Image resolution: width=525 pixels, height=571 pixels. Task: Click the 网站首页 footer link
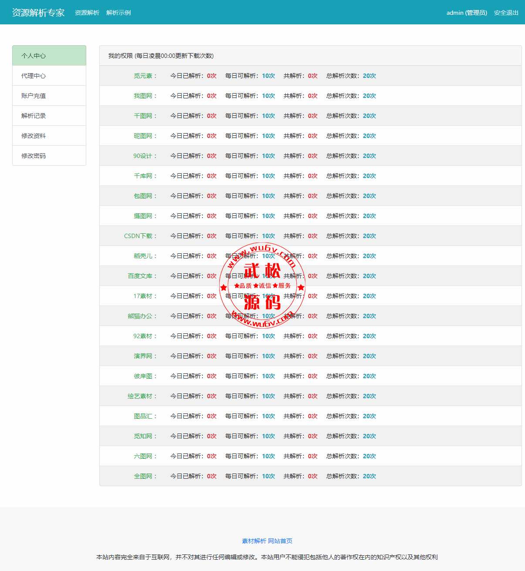[x=280, y=541]
